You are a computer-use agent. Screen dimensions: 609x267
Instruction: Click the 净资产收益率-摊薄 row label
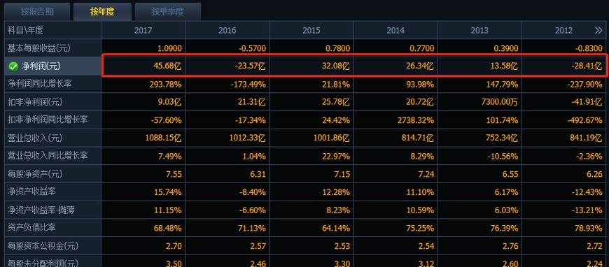click(x=41, y=210)
